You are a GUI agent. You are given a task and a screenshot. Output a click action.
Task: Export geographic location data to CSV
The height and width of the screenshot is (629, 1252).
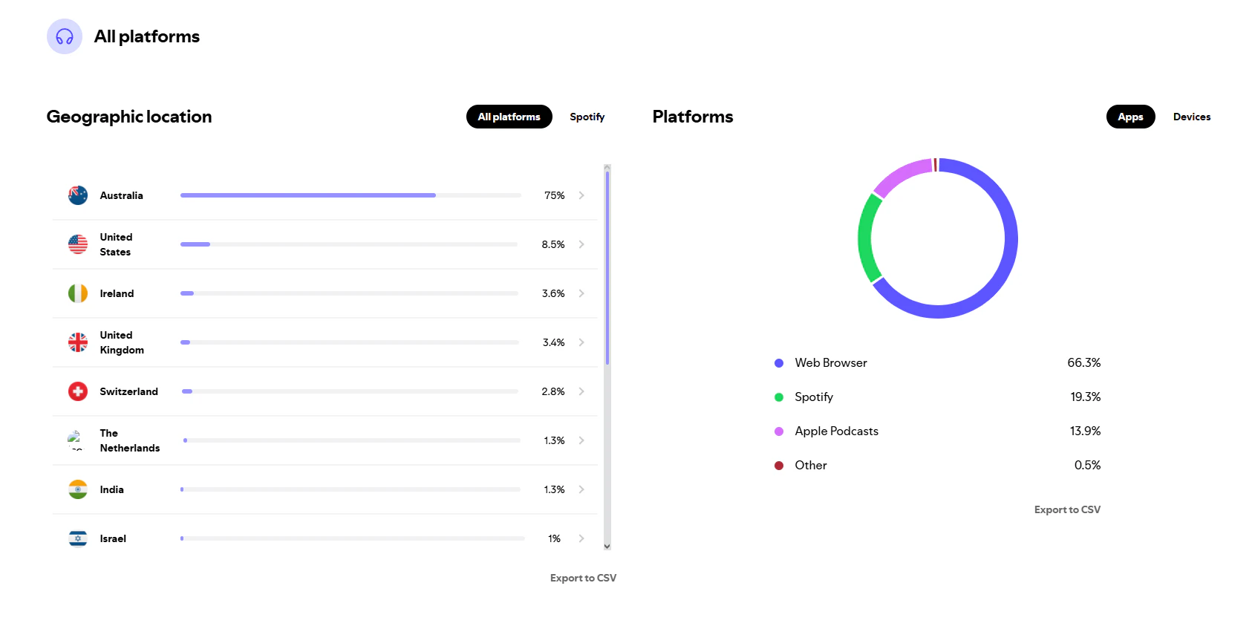tap(583, 578)
